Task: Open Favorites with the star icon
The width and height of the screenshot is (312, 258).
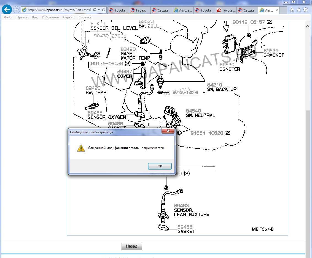Action: point(299,10)
